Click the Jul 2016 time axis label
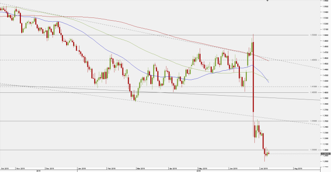 264,168
